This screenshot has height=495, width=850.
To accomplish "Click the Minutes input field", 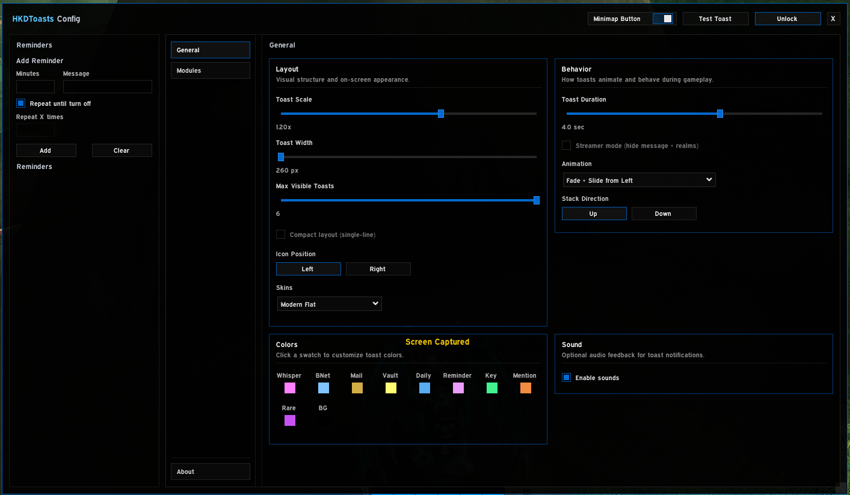I will [x=35, y=87].
